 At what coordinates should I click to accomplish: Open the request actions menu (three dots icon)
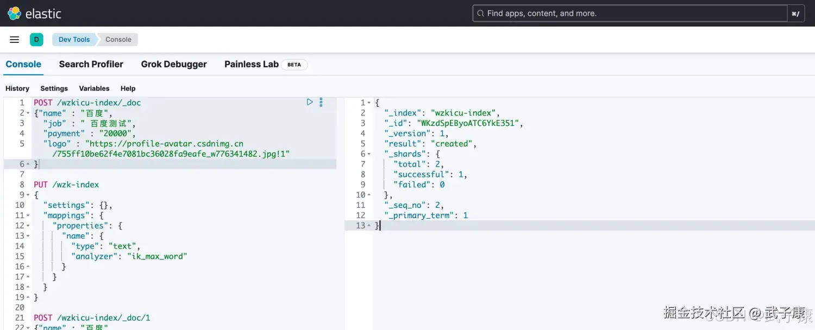click(x=321, y=101)
